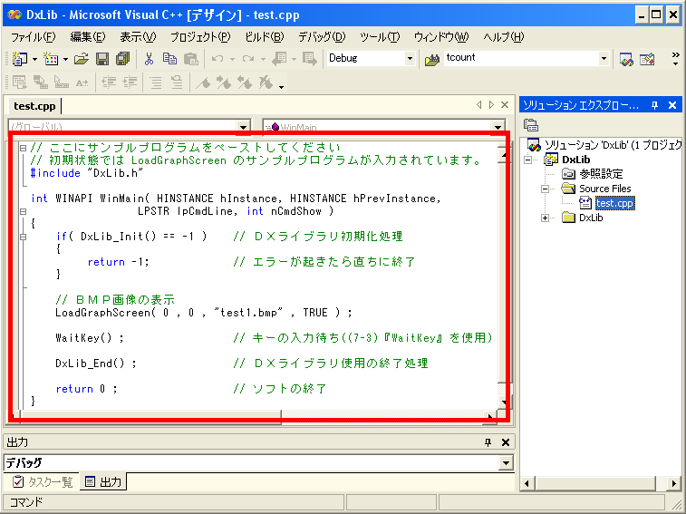686x514 pixels.
Task: Open the デバッグ(D) menu
Action: tap(322, 37)
